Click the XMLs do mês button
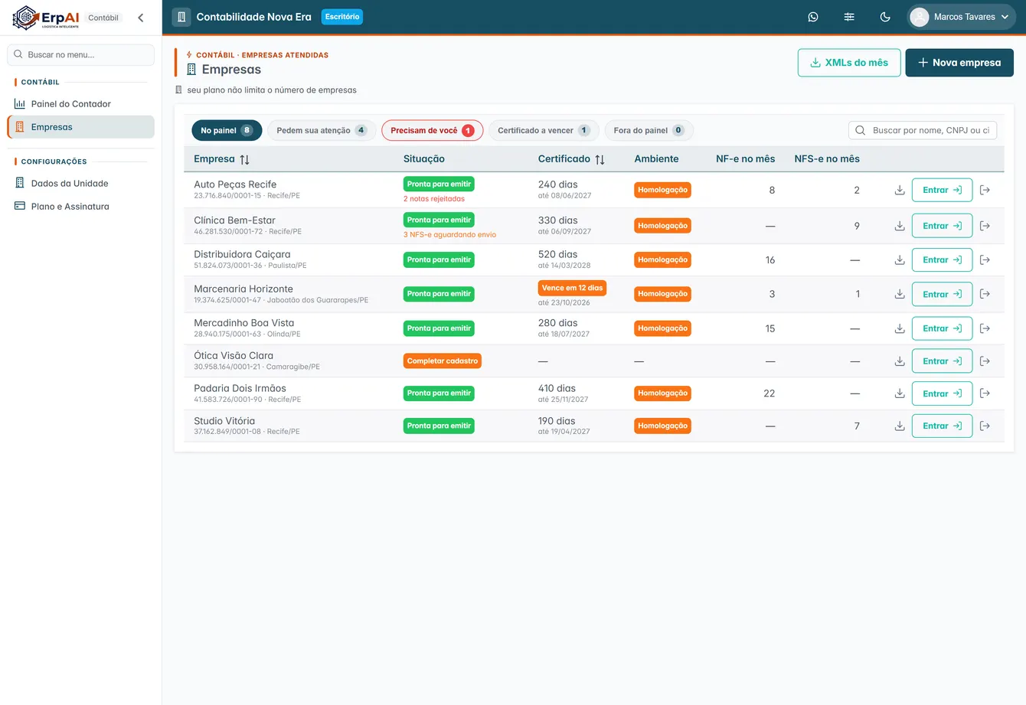 click(x=849, y=63)
